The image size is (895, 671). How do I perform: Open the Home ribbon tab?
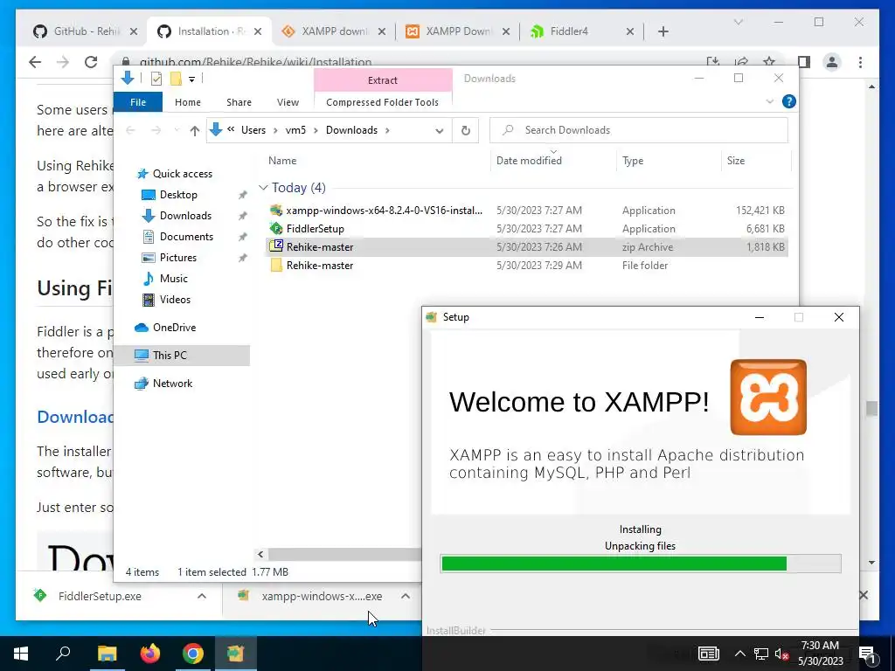(187, 102)
